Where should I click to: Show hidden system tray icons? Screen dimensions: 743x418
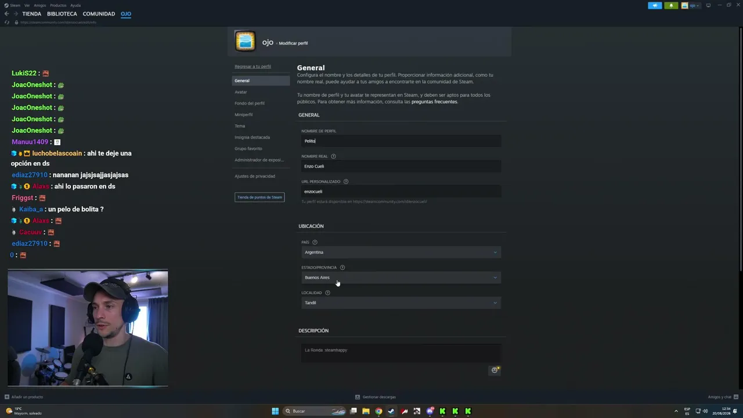[x=676, y=411]
